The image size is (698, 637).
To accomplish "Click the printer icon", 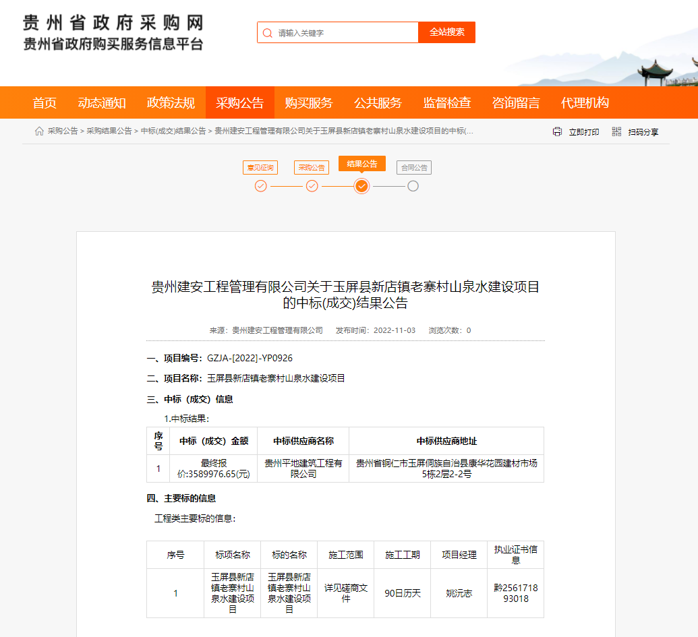I will 557,131.
